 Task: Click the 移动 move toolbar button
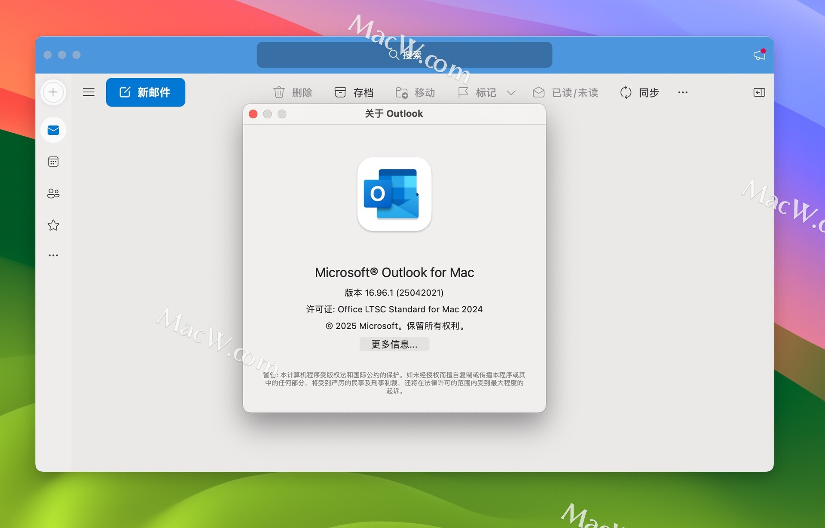click(x=415, y=92)
